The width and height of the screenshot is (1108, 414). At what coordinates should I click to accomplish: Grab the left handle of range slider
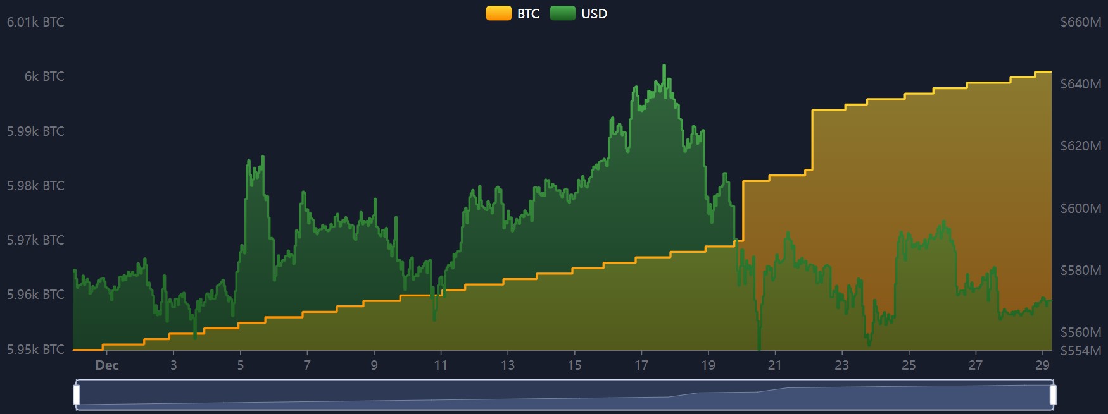point(77,395)
